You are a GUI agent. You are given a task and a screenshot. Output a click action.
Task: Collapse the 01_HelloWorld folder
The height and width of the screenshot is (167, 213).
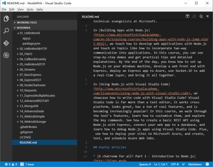[x=45, y=33]
